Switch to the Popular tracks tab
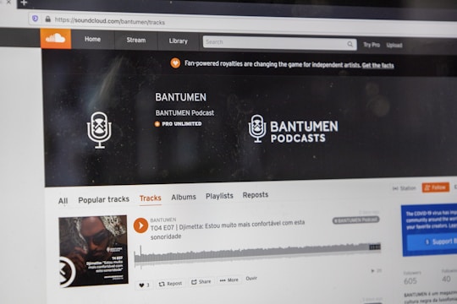 (104, 199)
